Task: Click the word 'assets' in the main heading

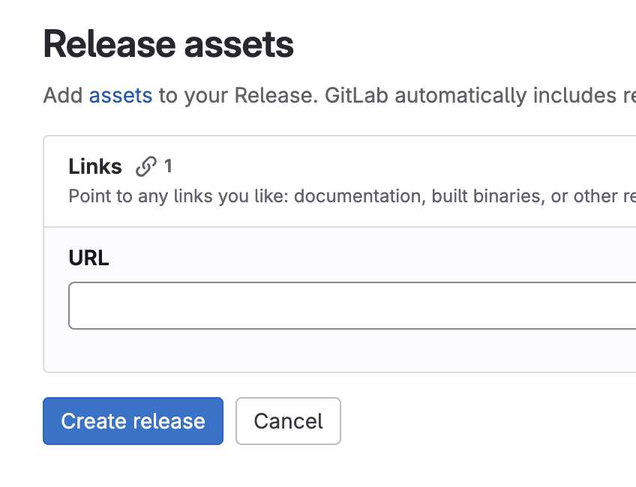Action: pos(239,45)
